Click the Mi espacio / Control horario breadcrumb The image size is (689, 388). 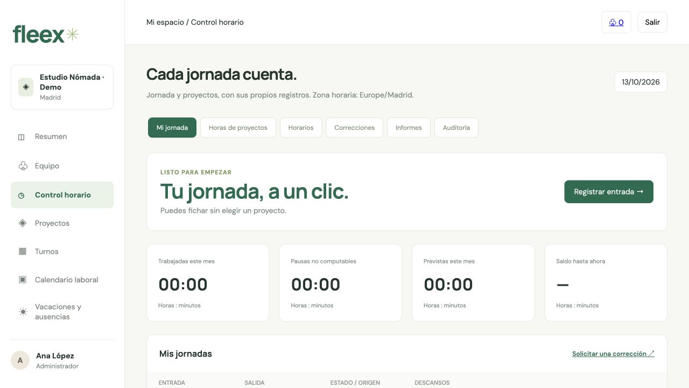point(195,22)
